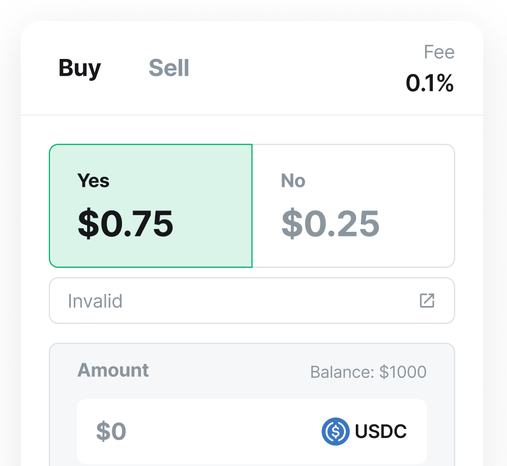This screenshot has width=507, height=466.
Task: Click the USDC label next to the coin
Action: [x=379, y=432]
